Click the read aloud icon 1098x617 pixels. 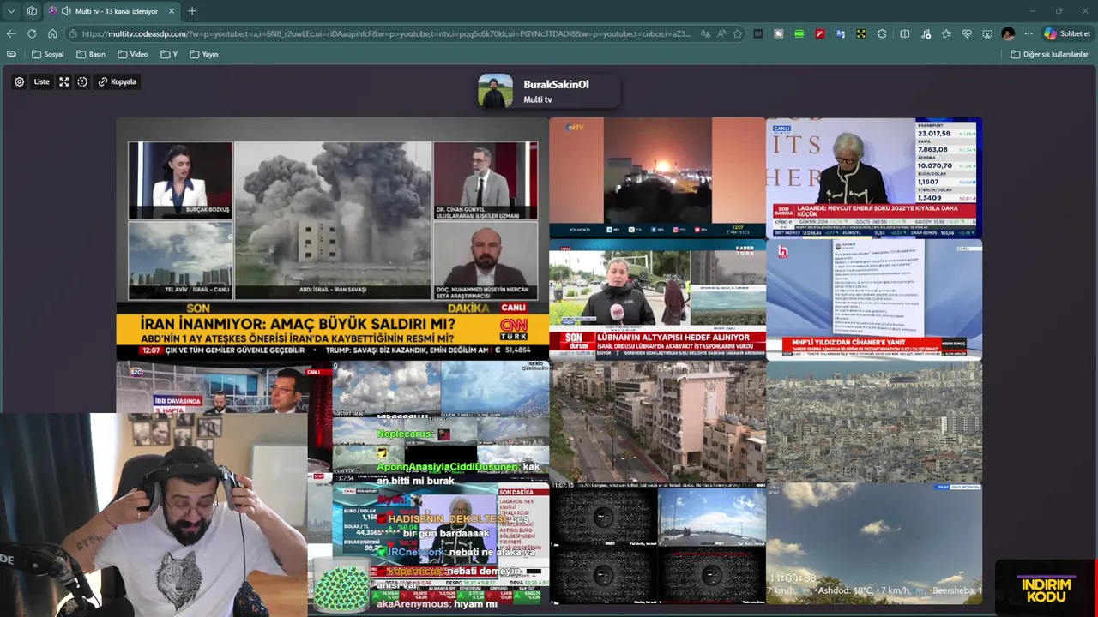coord(721,33)
